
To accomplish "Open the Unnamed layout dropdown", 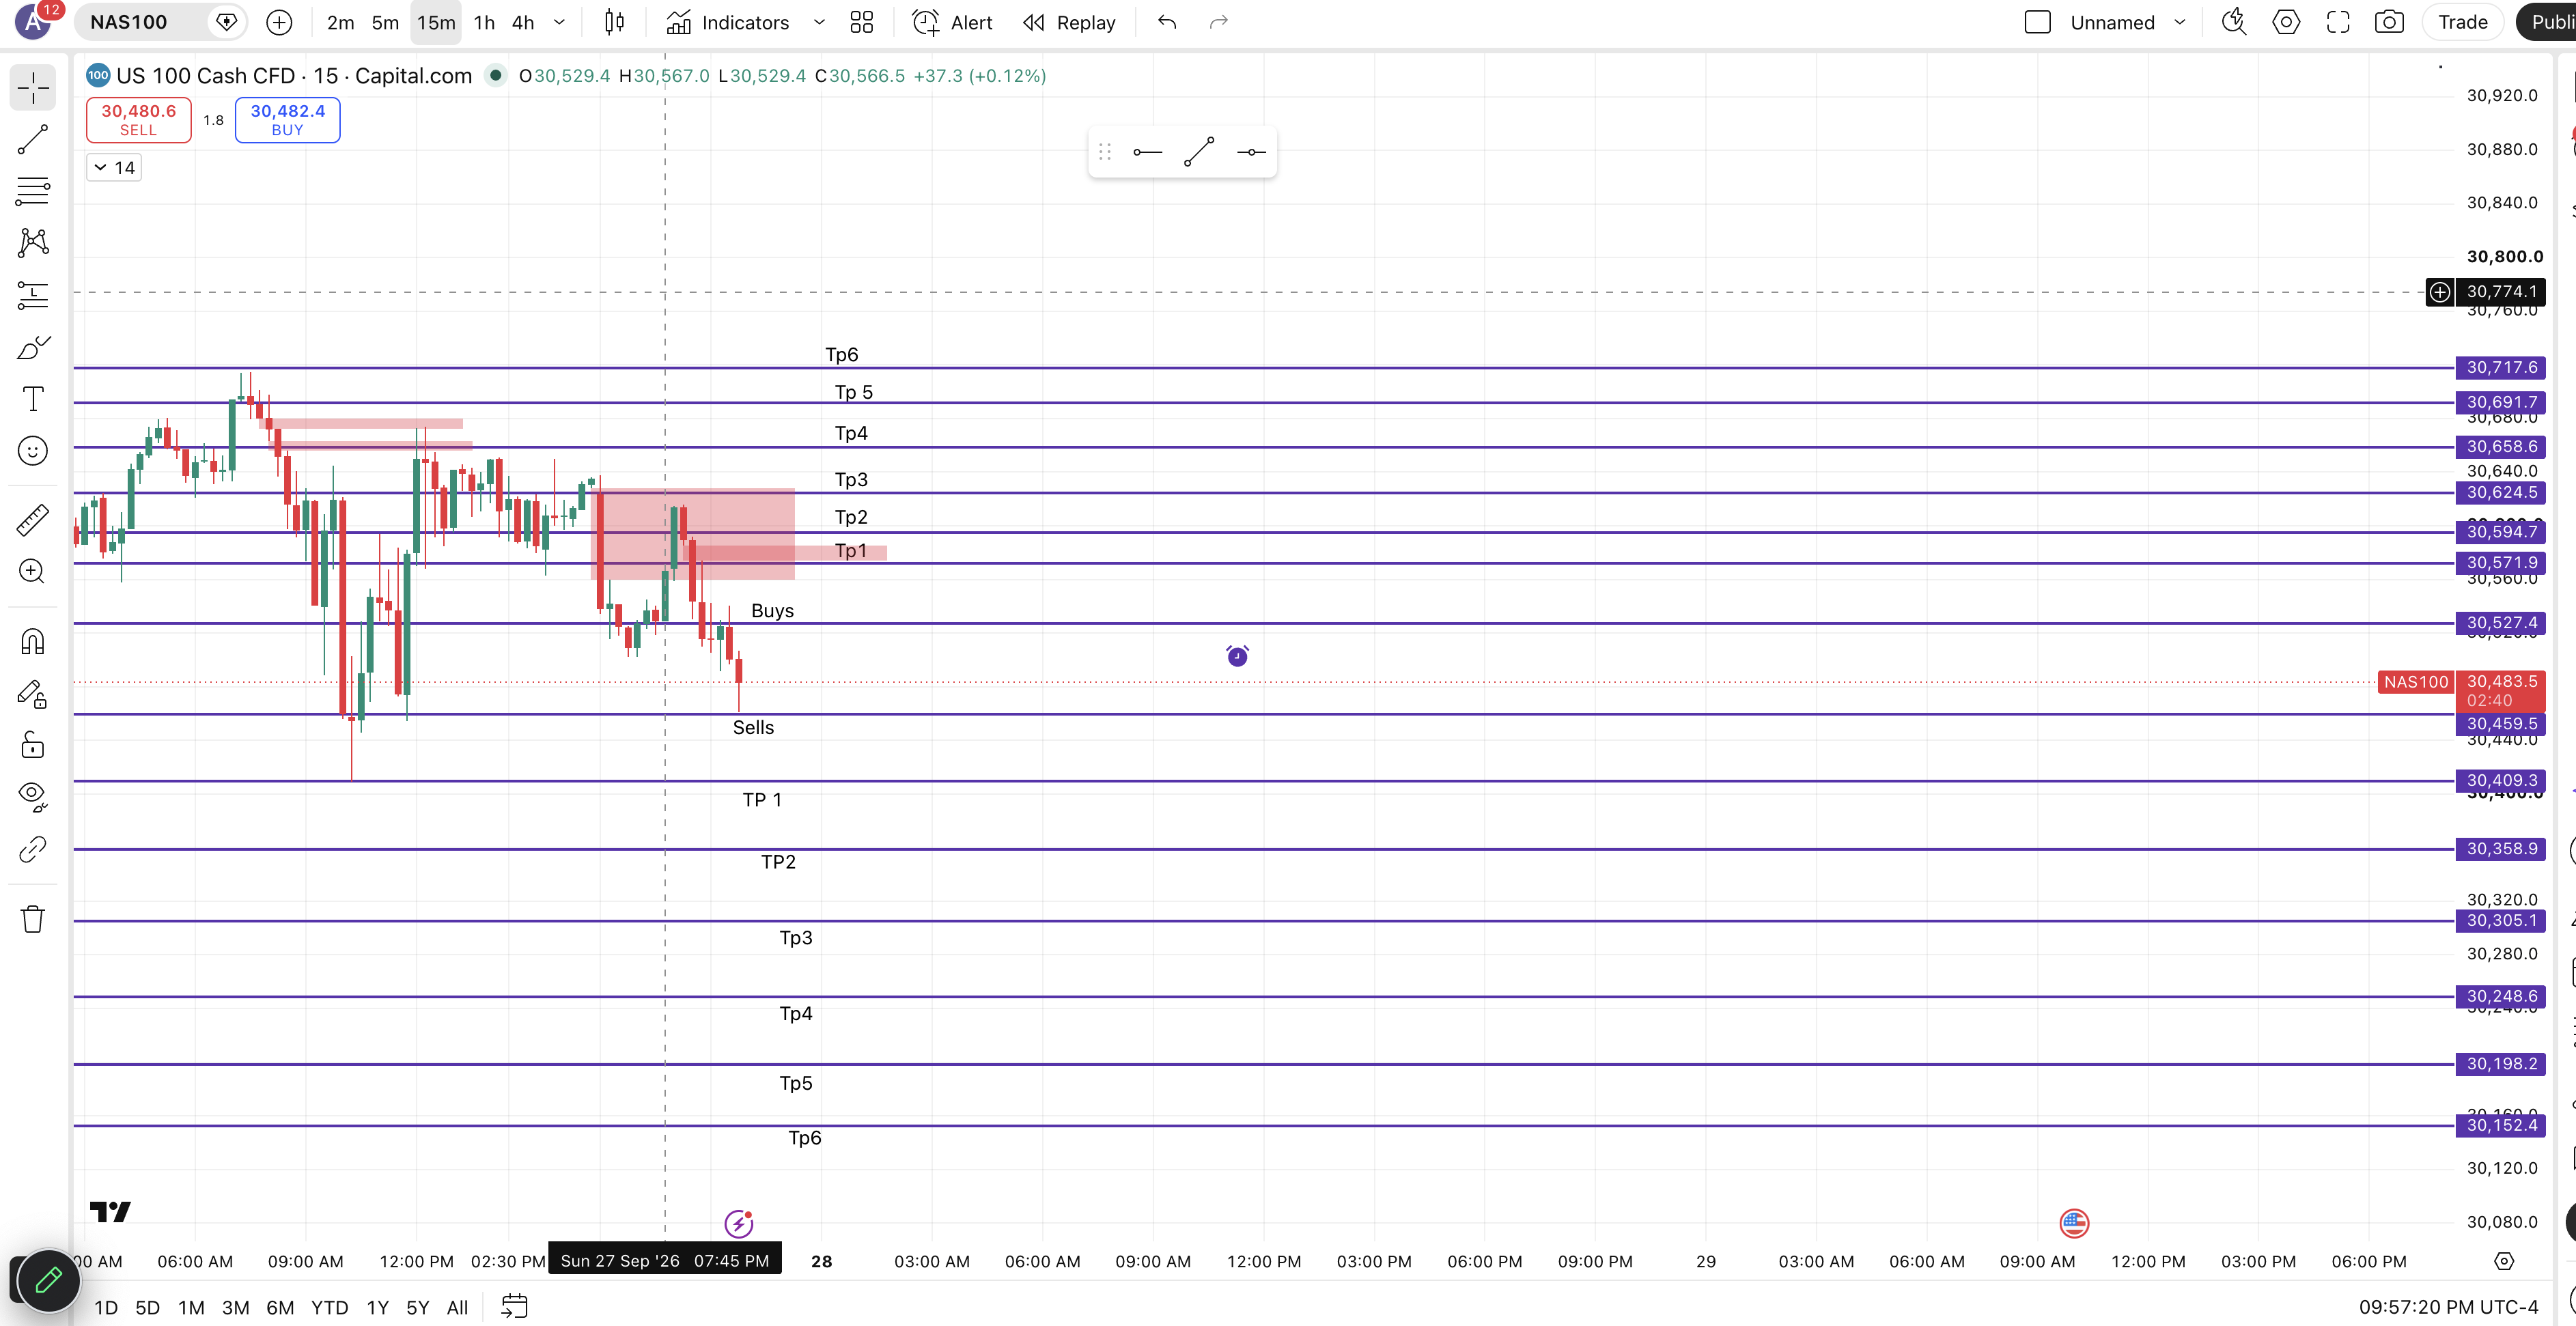I will 2128,22.
